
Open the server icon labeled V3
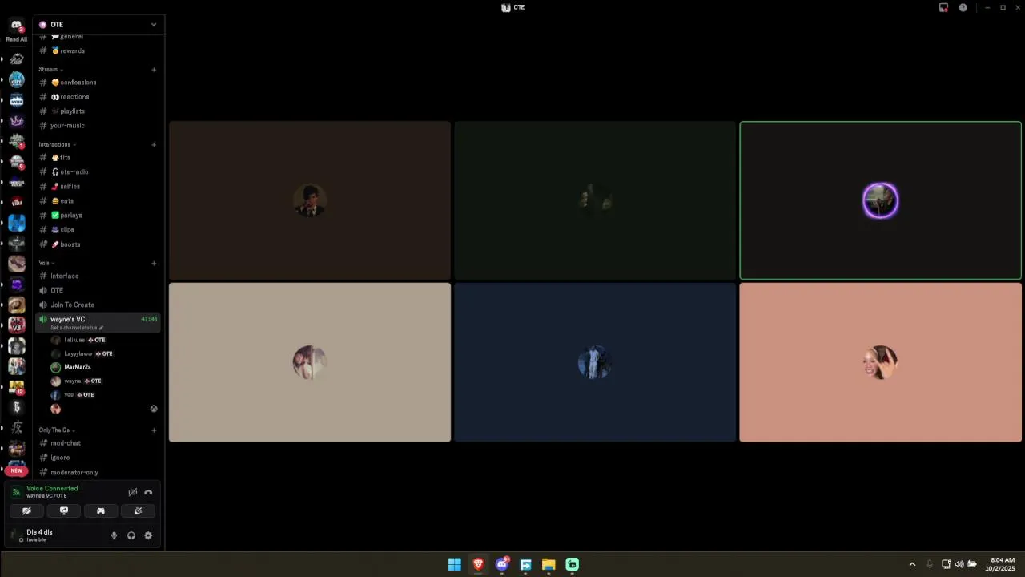(17, 325)
